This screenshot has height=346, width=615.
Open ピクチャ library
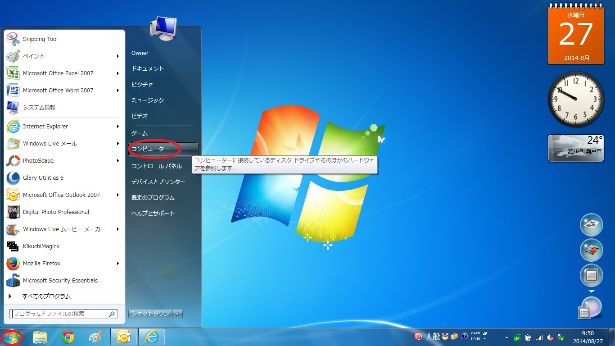163,85
